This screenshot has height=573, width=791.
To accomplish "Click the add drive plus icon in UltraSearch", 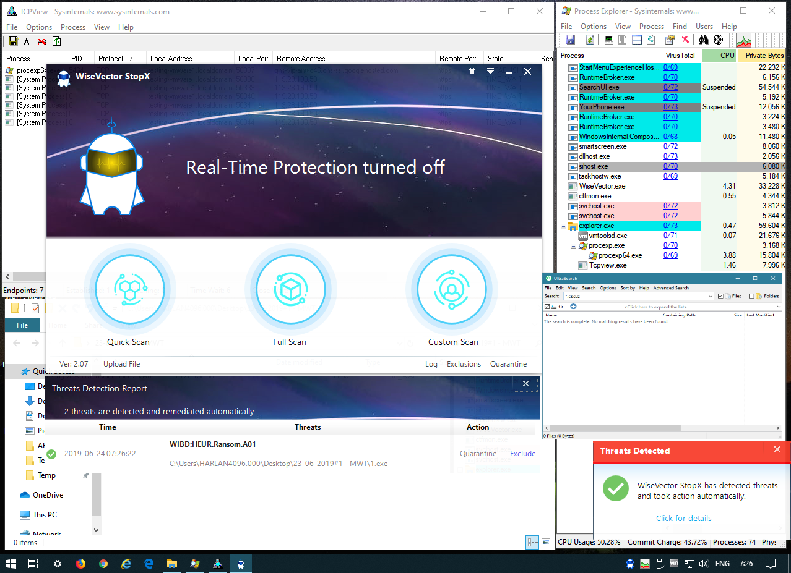I will click(573, 307).
